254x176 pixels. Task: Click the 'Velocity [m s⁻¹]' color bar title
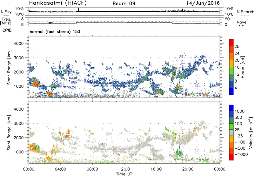[251, 132]
